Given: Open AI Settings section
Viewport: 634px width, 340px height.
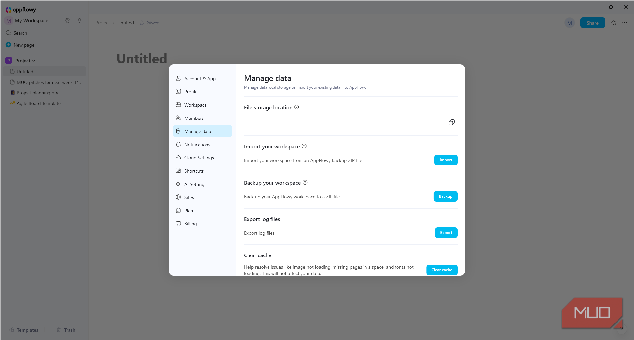Looking at the screenshot, I should click(x=202, y=184).
